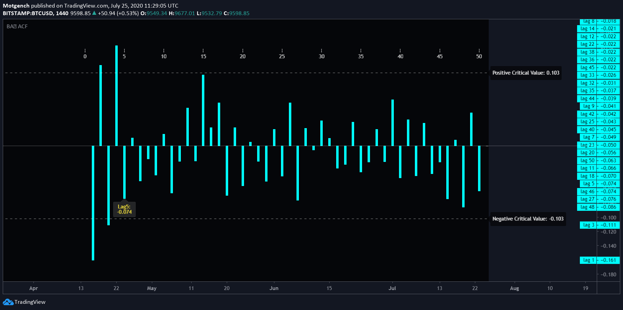
Task: Click the Aug label on time axis
Action: pyautogui.click(x=515, y=288)
